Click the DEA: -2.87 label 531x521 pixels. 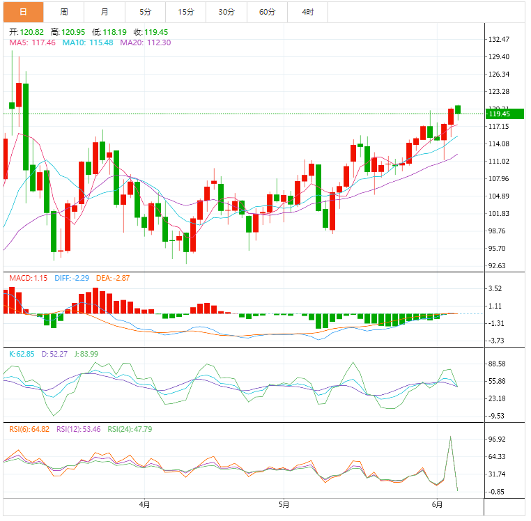(111, 278)
